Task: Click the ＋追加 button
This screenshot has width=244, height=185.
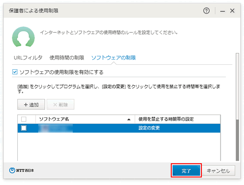Action: pos(31,104)
